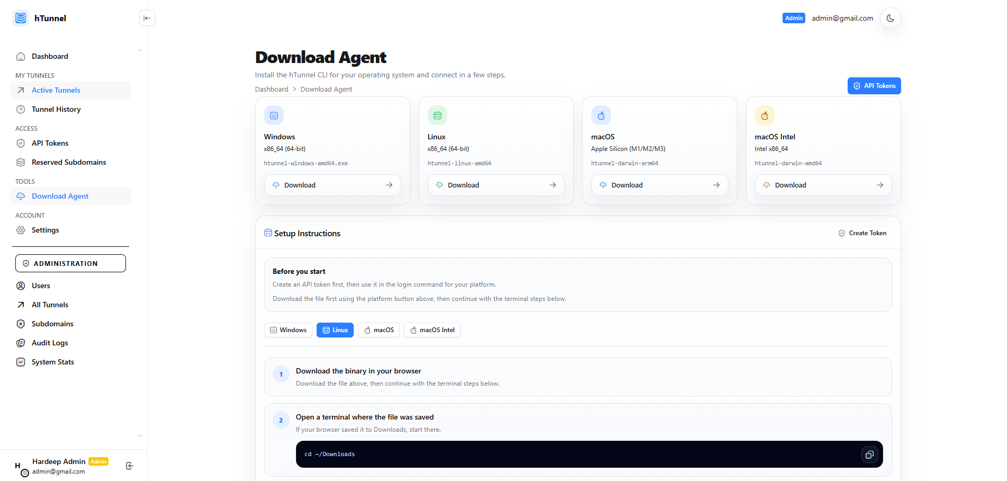Open Create Token from Setup Instructions header
This screenshot has height=481, width=1007.
click(862, 233)
